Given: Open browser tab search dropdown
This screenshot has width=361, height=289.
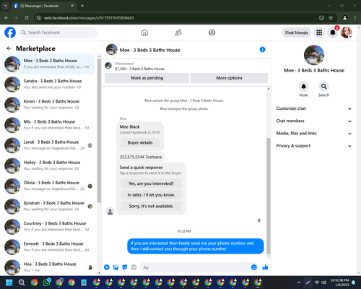Looking at the screenshot, I should [x=6, y=6].
